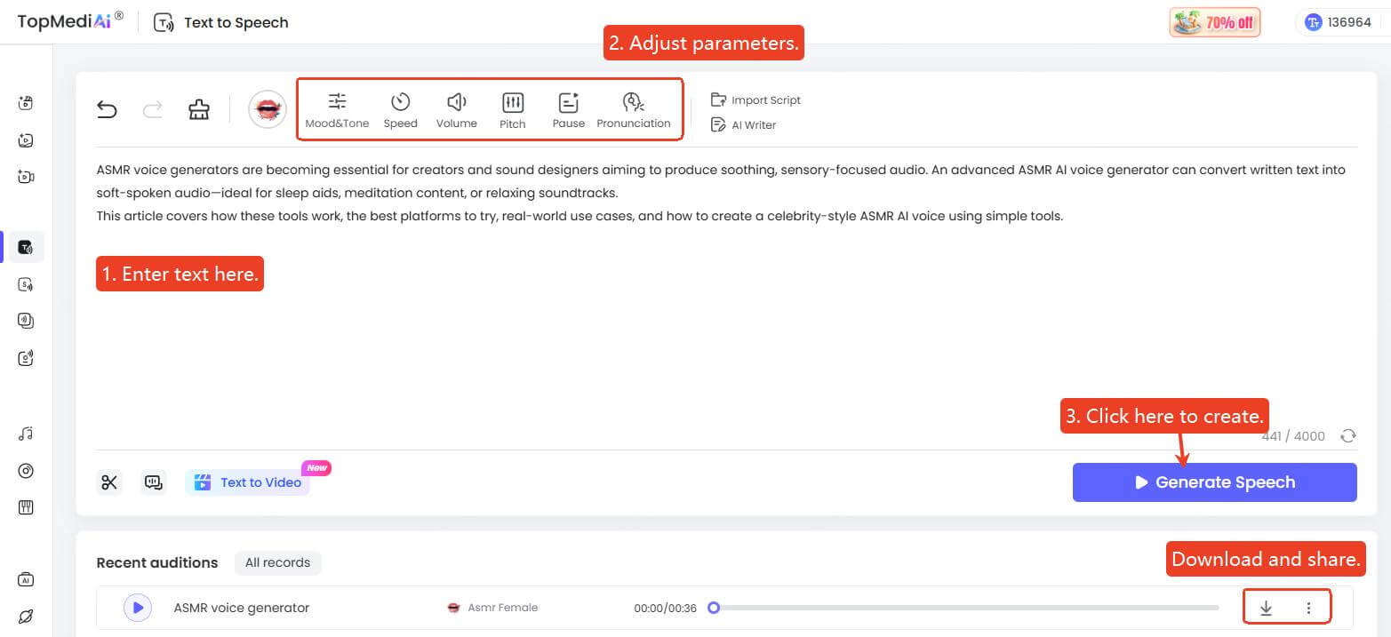Open Text to Video feature
The image size is (1391, 637).
(248, 482)
